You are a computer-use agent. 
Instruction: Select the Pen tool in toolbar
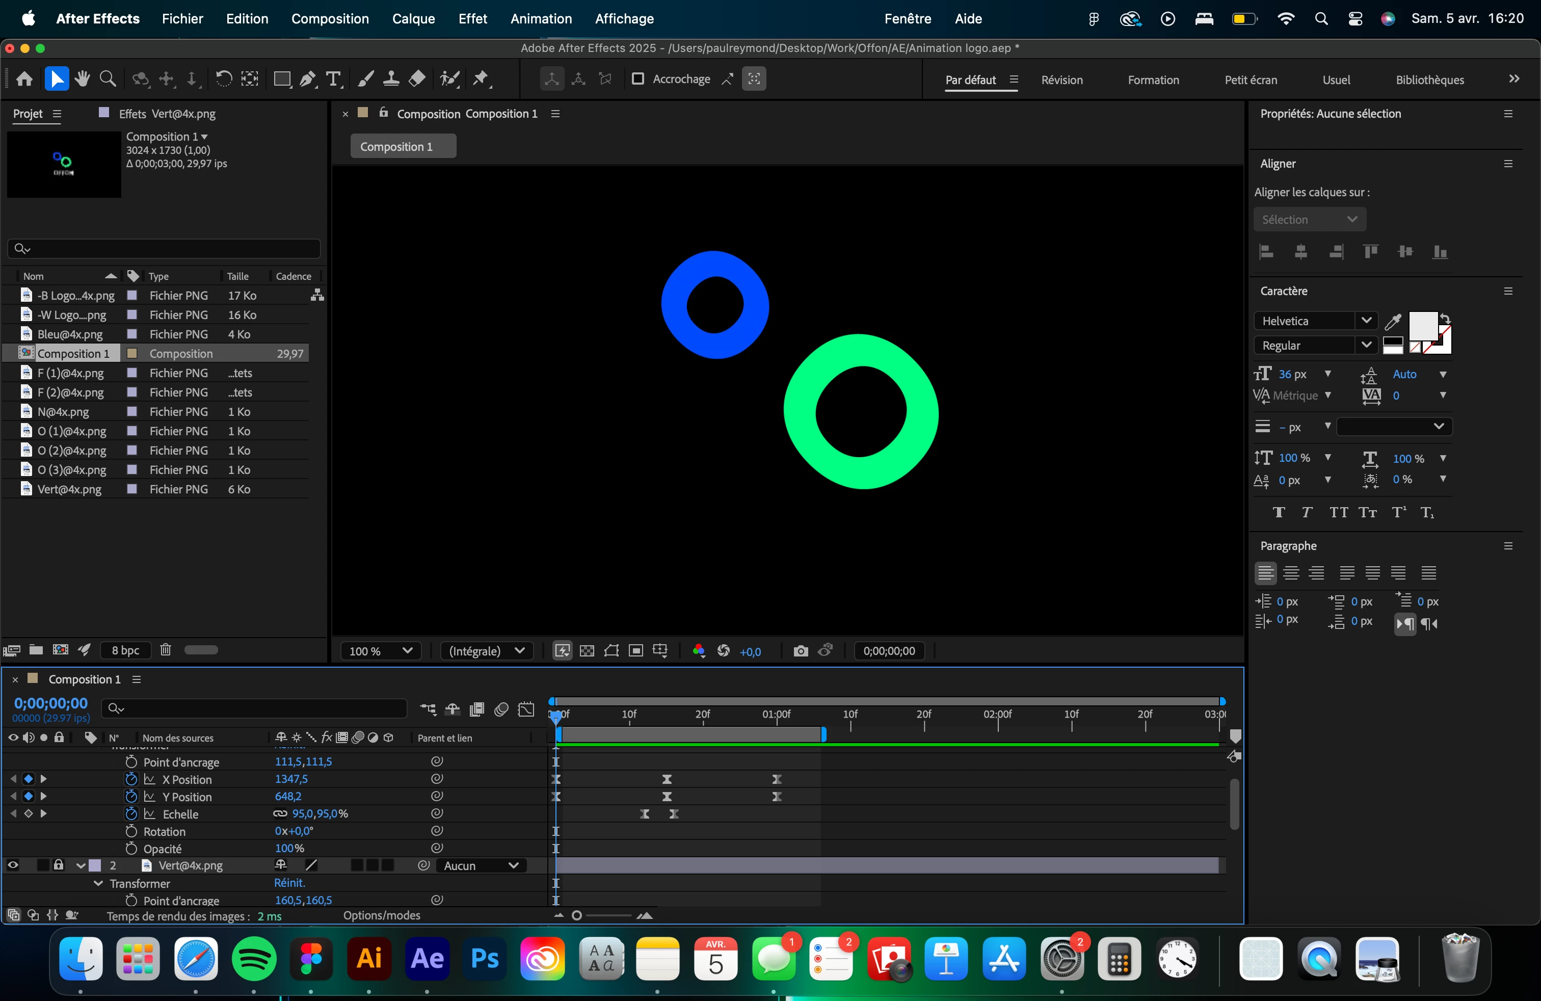click(308, 79)
